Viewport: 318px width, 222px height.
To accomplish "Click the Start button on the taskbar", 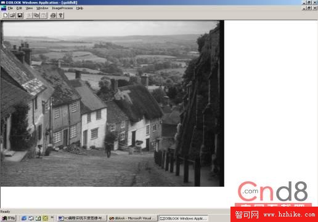I will [x=8, y=218].
